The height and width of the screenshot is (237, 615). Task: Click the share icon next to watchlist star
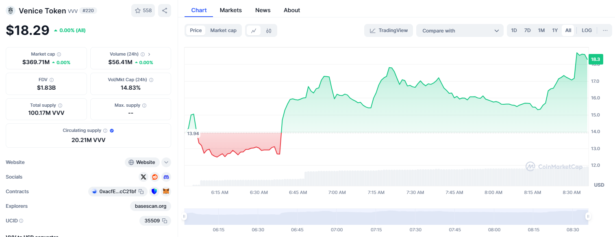[x=165, y=11]
